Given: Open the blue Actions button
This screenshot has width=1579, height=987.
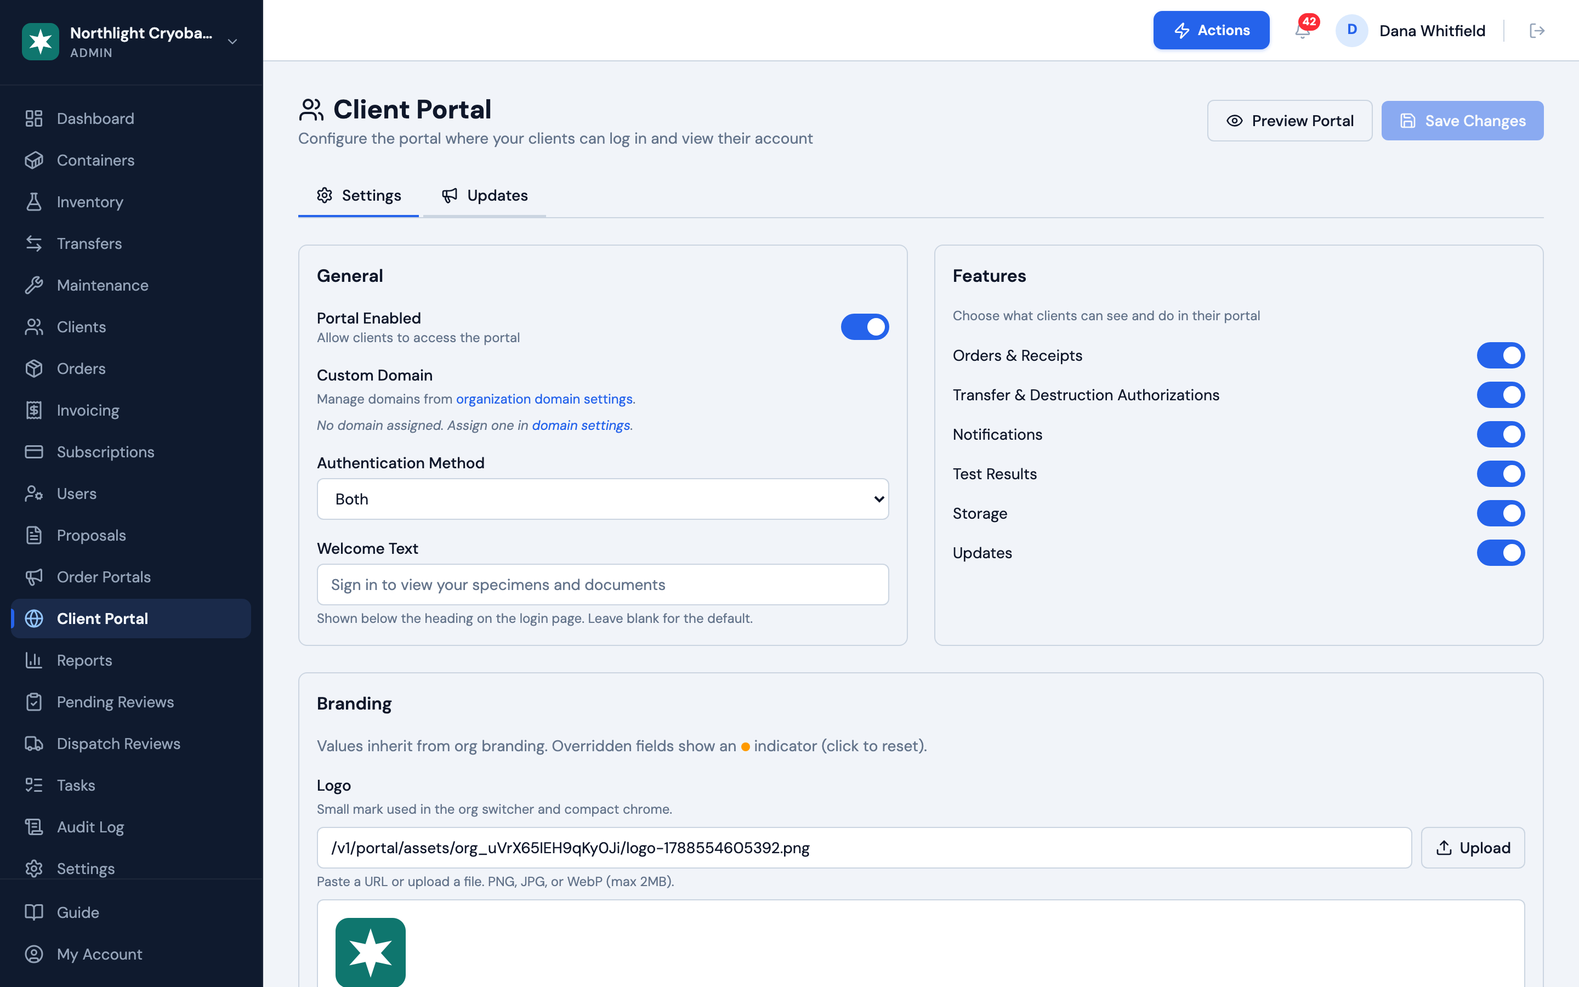Looking at the screenshot, I should click(1211, 30).
